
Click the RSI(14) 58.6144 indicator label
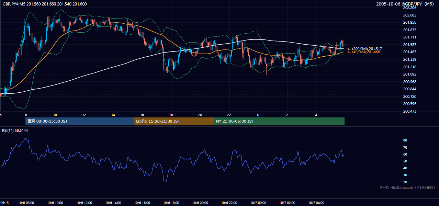[15, 131]
